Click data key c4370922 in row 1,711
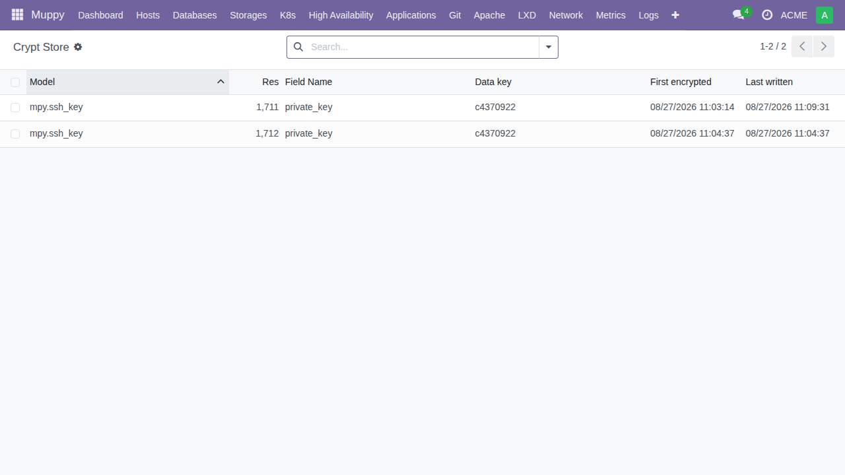The height and width of the screenshot is (475, 845). (495, 107)
